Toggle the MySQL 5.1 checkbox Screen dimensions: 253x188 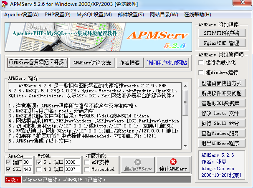point(39,162)
